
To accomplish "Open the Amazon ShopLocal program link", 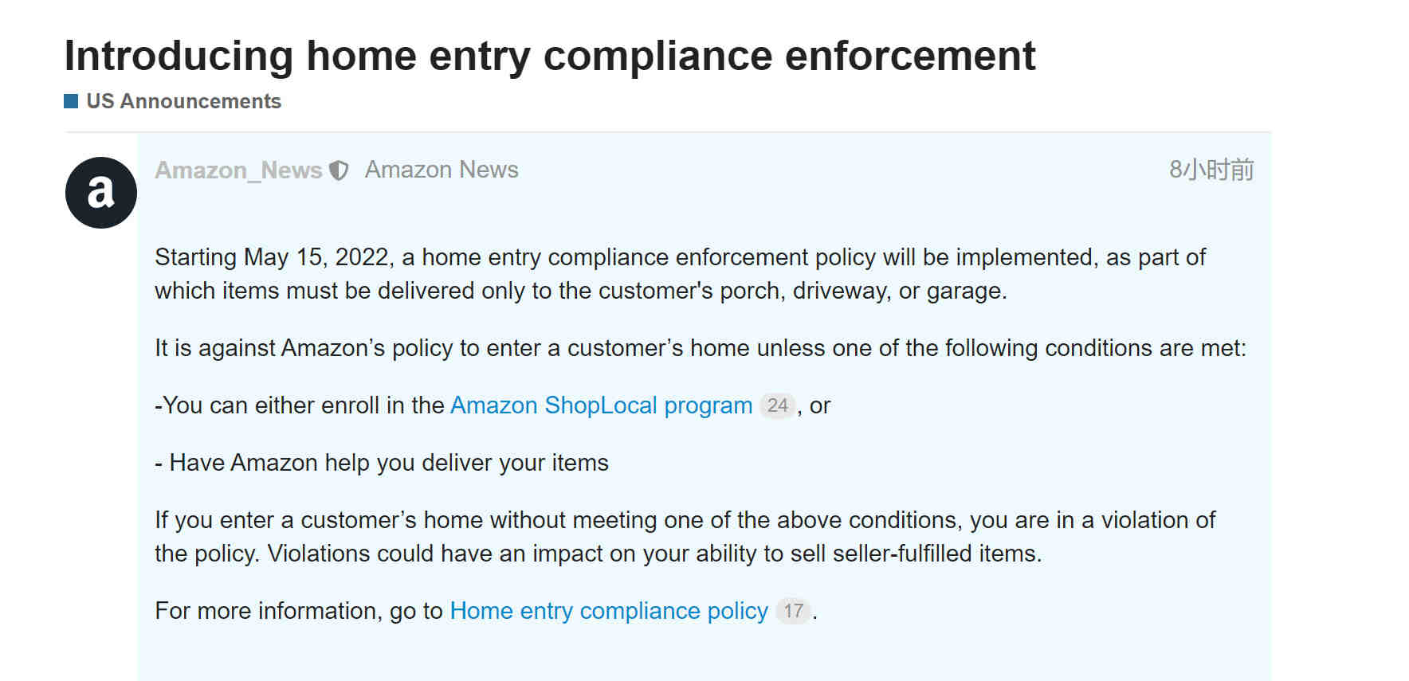I will 601,405.
